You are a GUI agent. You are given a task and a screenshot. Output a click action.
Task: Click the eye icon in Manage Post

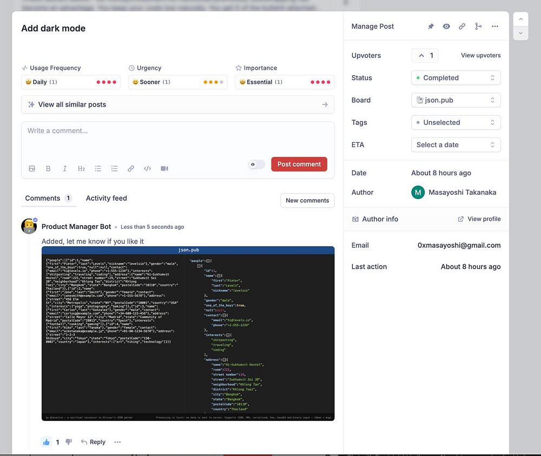click(x=446, y=26)
